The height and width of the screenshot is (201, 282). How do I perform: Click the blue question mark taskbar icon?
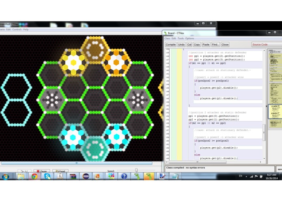coord(124,176)
